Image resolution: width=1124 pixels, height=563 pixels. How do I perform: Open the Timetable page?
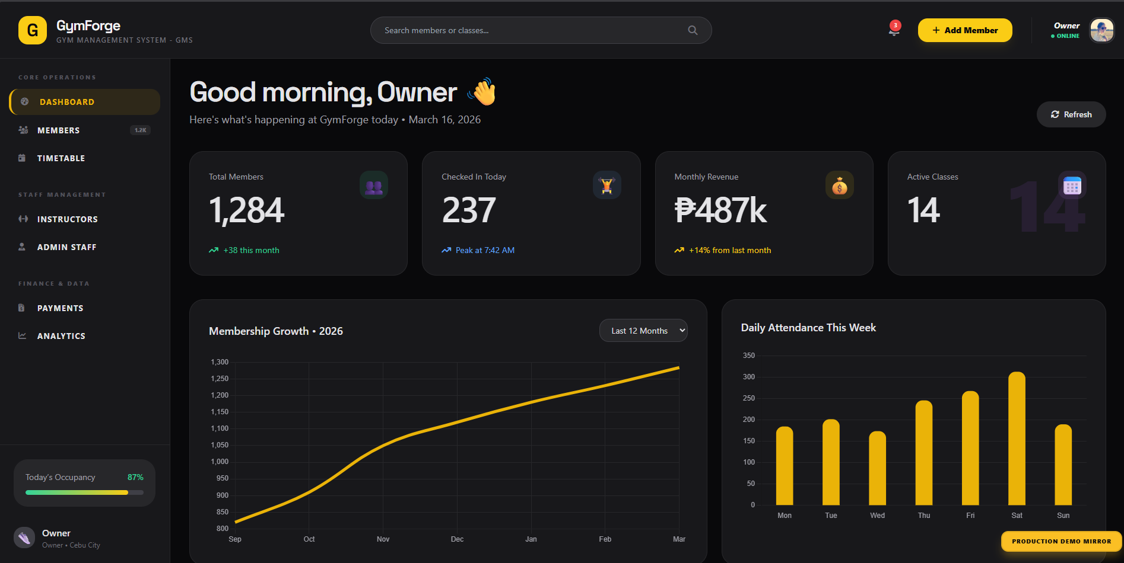[x=85, y=158]
